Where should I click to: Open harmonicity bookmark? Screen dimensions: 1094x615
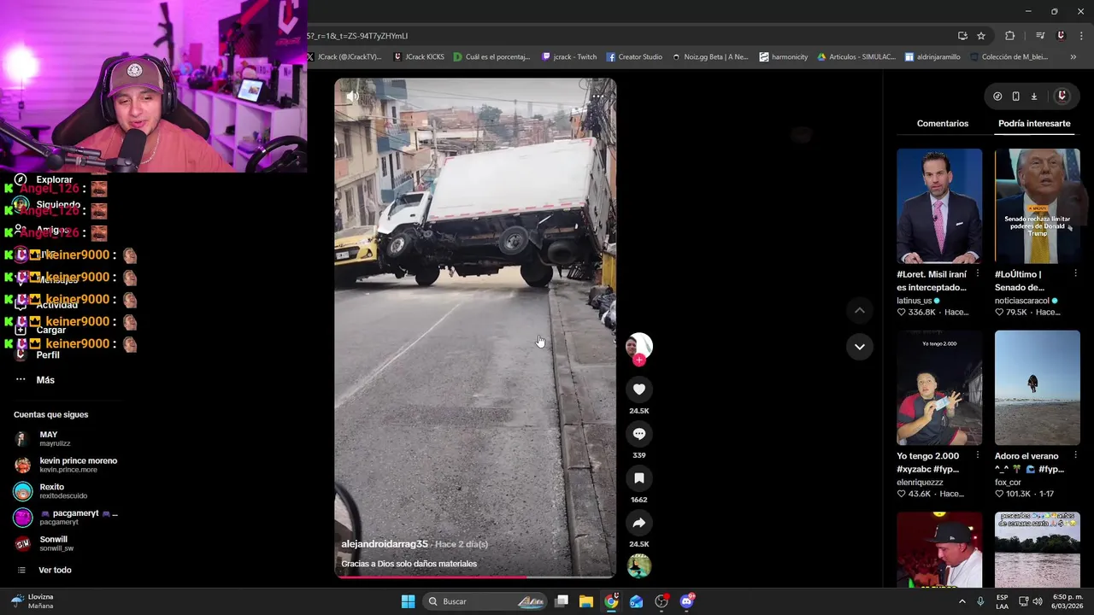784,57
